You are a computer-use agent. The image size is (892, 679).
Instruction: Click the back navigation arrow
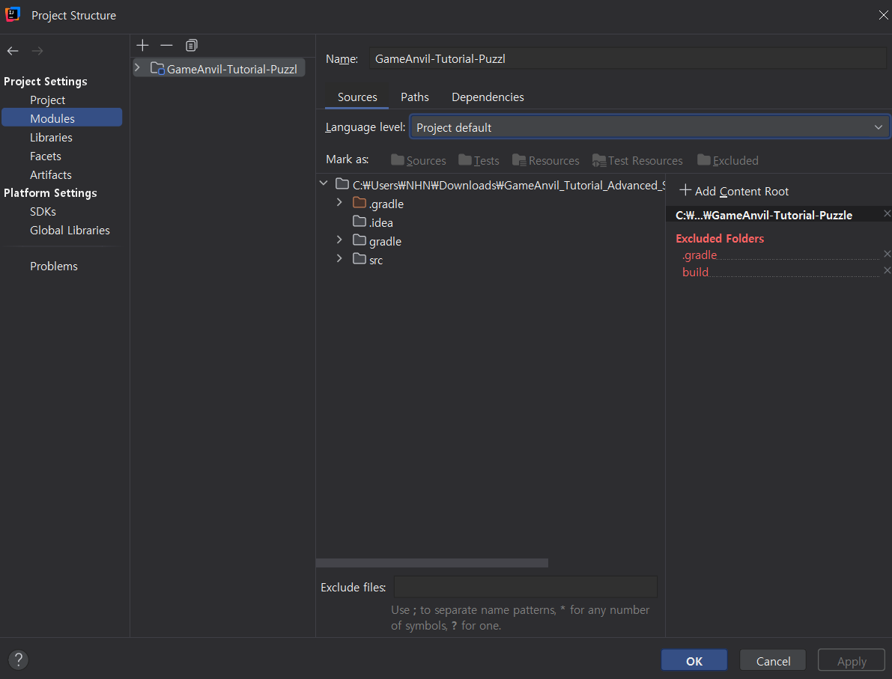click(x=13, y=51)
